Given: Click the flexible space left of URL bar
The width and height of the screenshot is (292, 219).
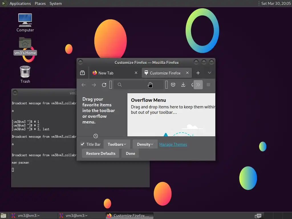Looking at the screenshot, I should point(111,85).
